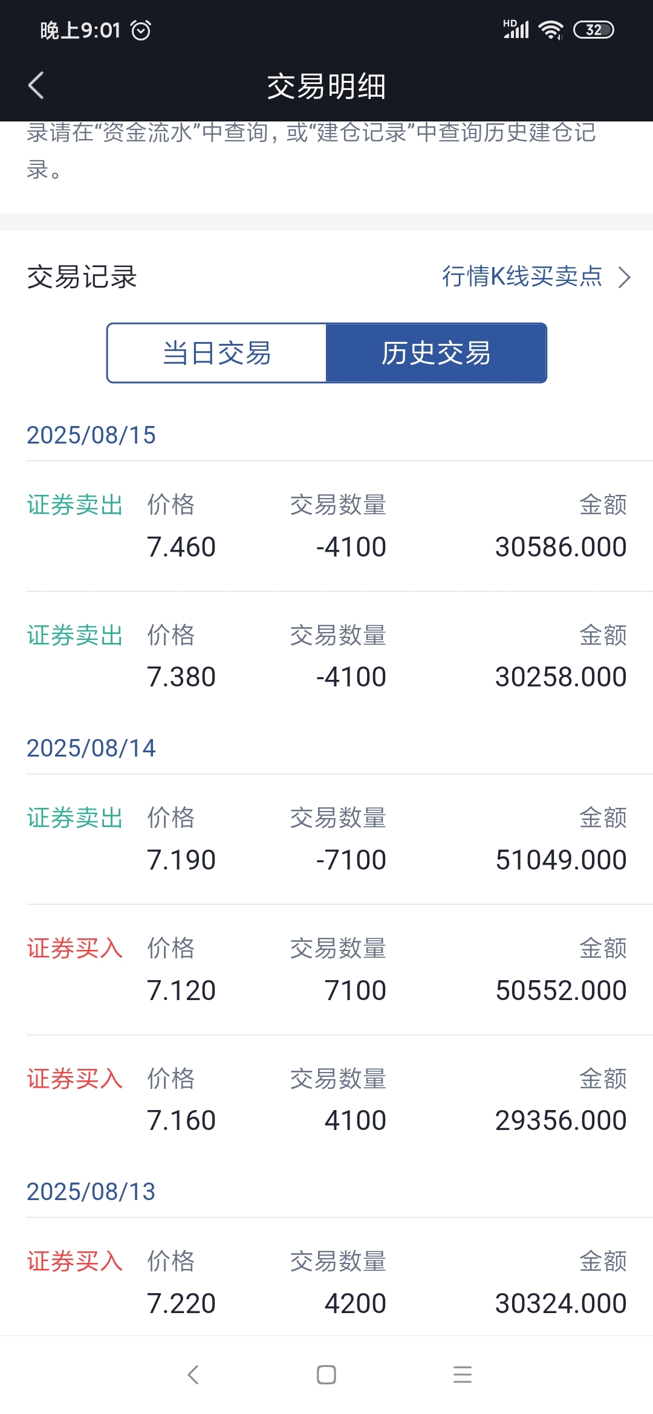Tap the back arrow in the header
Viewport: 653px width, 1414px height.
pyautogui.click(x=36, y=85)
